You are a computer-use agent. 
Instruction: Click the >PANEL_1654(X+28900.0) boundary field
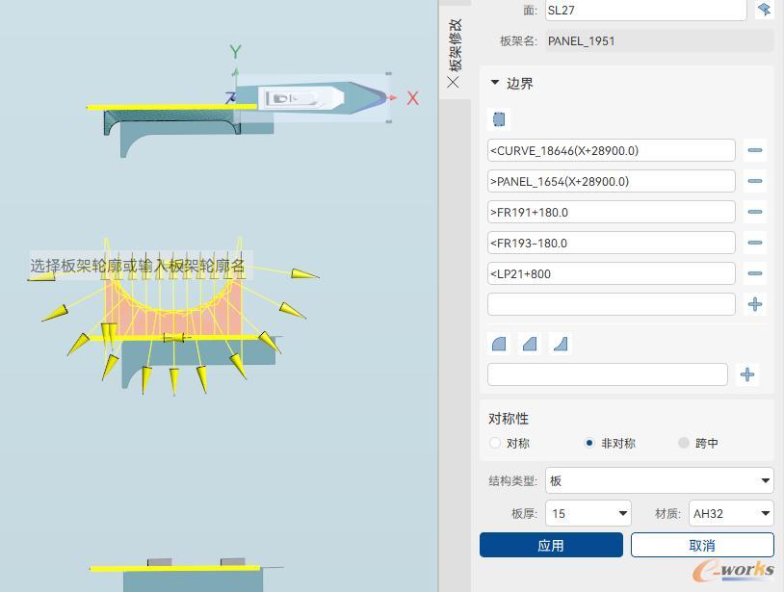(x=611, y=181)
